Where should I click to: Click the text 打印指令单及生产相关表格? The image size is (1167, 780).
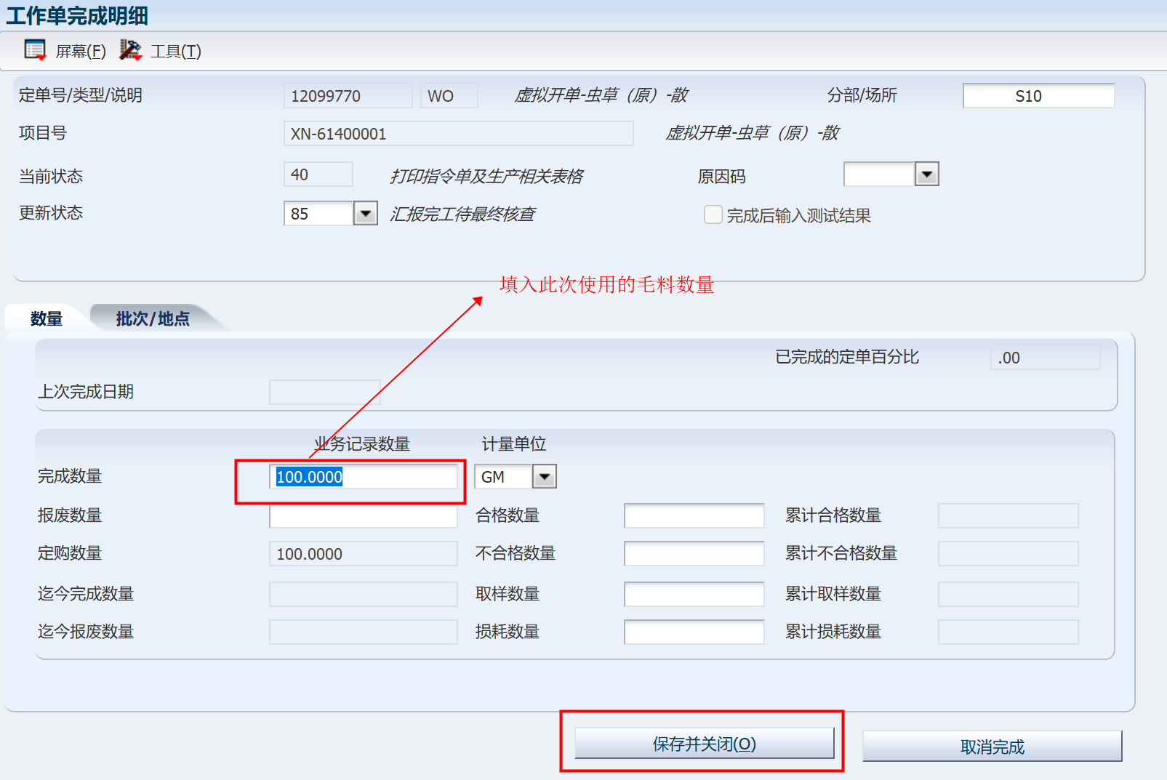[486, 176]
